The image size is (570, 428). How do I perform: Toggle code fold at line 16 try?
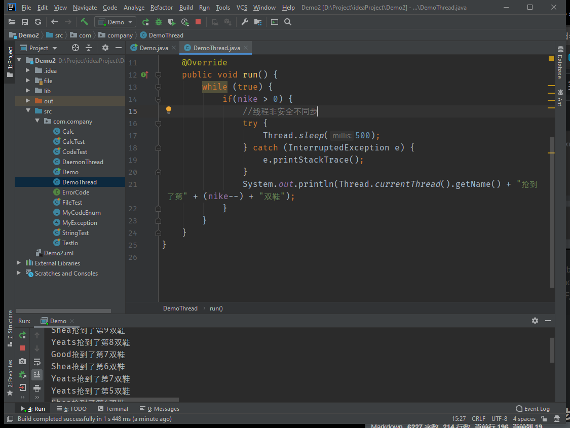158,124
